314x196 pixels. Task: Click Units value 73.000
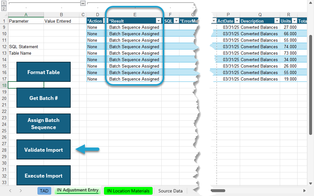pos(289,53)
